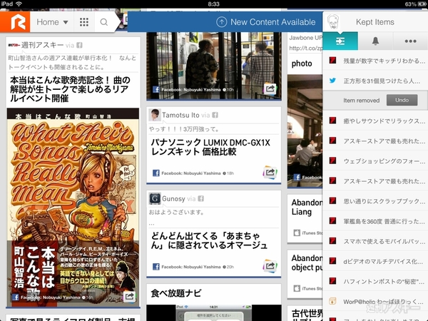Tap the red icon beside 残量が数字で item
Viewport: 428px width, 321px height.
pos(332,61)
